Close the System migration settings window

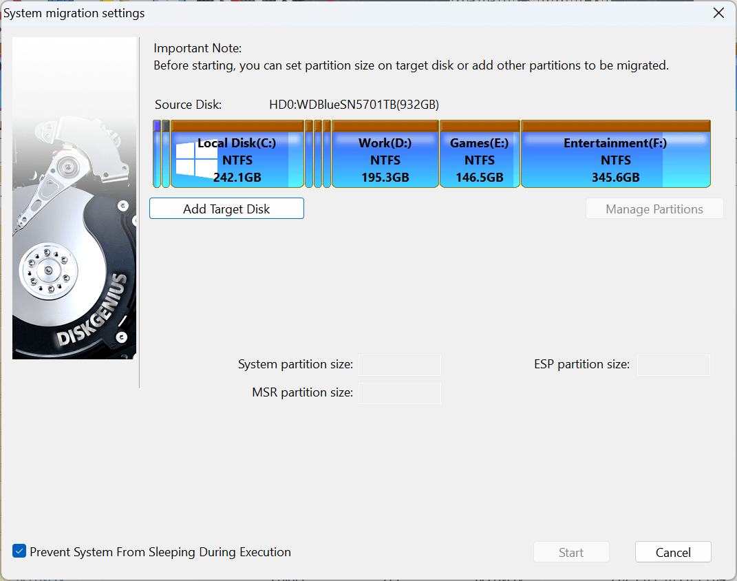coord(718,13)
